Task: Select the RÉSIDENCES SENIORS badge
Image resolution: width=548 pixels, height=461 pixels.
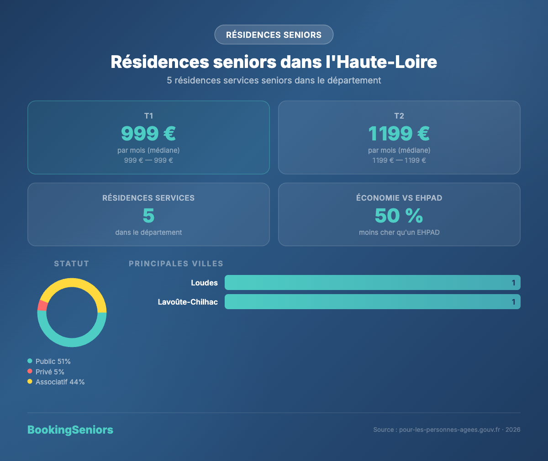Action: coord(274,35)
